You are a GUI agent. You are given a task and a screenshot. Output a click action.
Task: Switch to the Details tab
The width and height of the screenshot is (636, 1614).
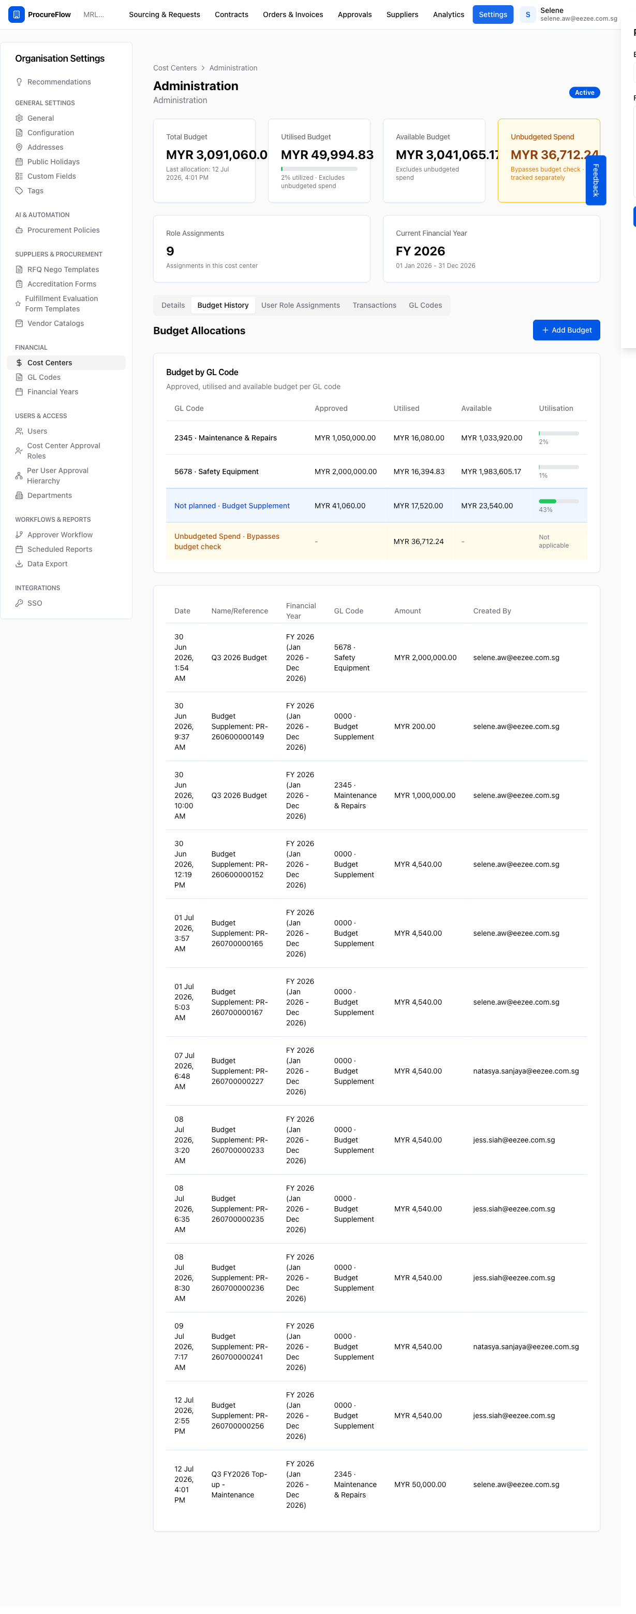[173, 305]
